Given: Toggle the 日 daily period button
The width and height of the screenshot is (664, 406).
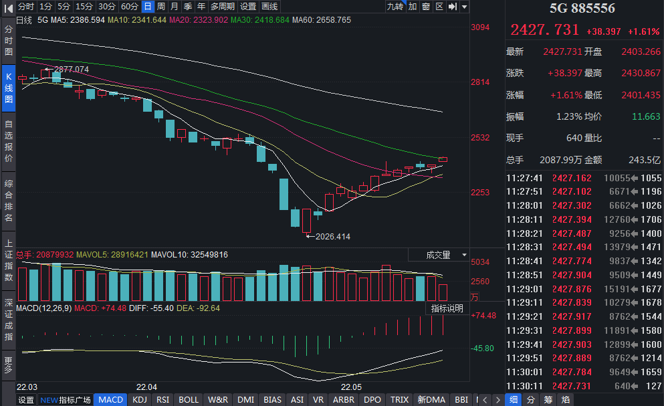Looking at the screenshot, I should coord(147,7).
